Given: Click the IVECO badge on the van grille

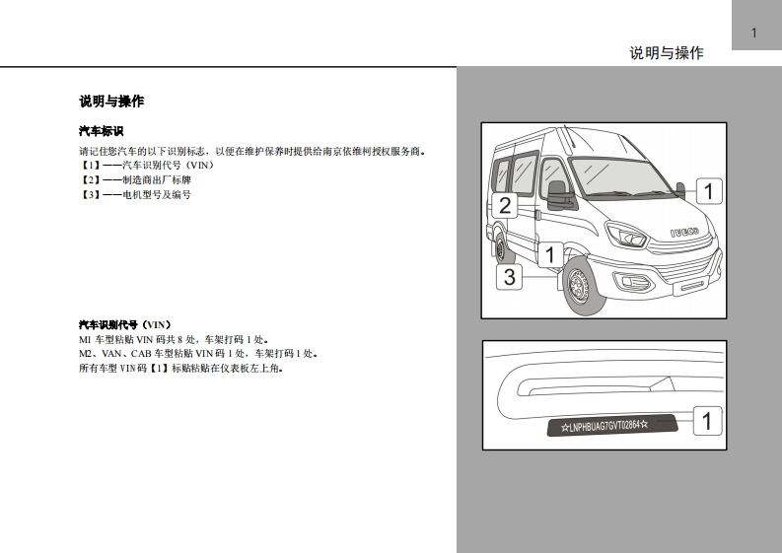Looking at the screenshot, I should 684,233.
